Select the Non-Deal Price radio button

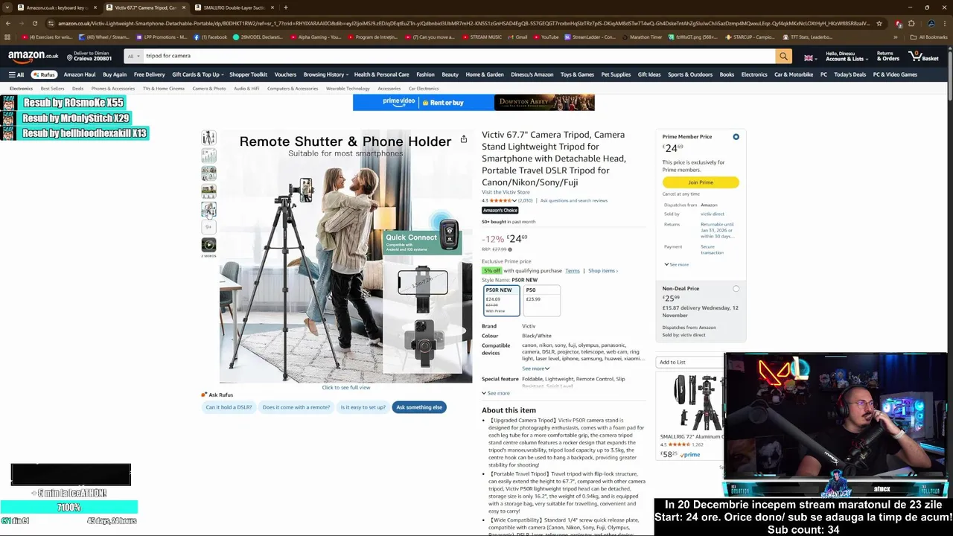point(736,289)
